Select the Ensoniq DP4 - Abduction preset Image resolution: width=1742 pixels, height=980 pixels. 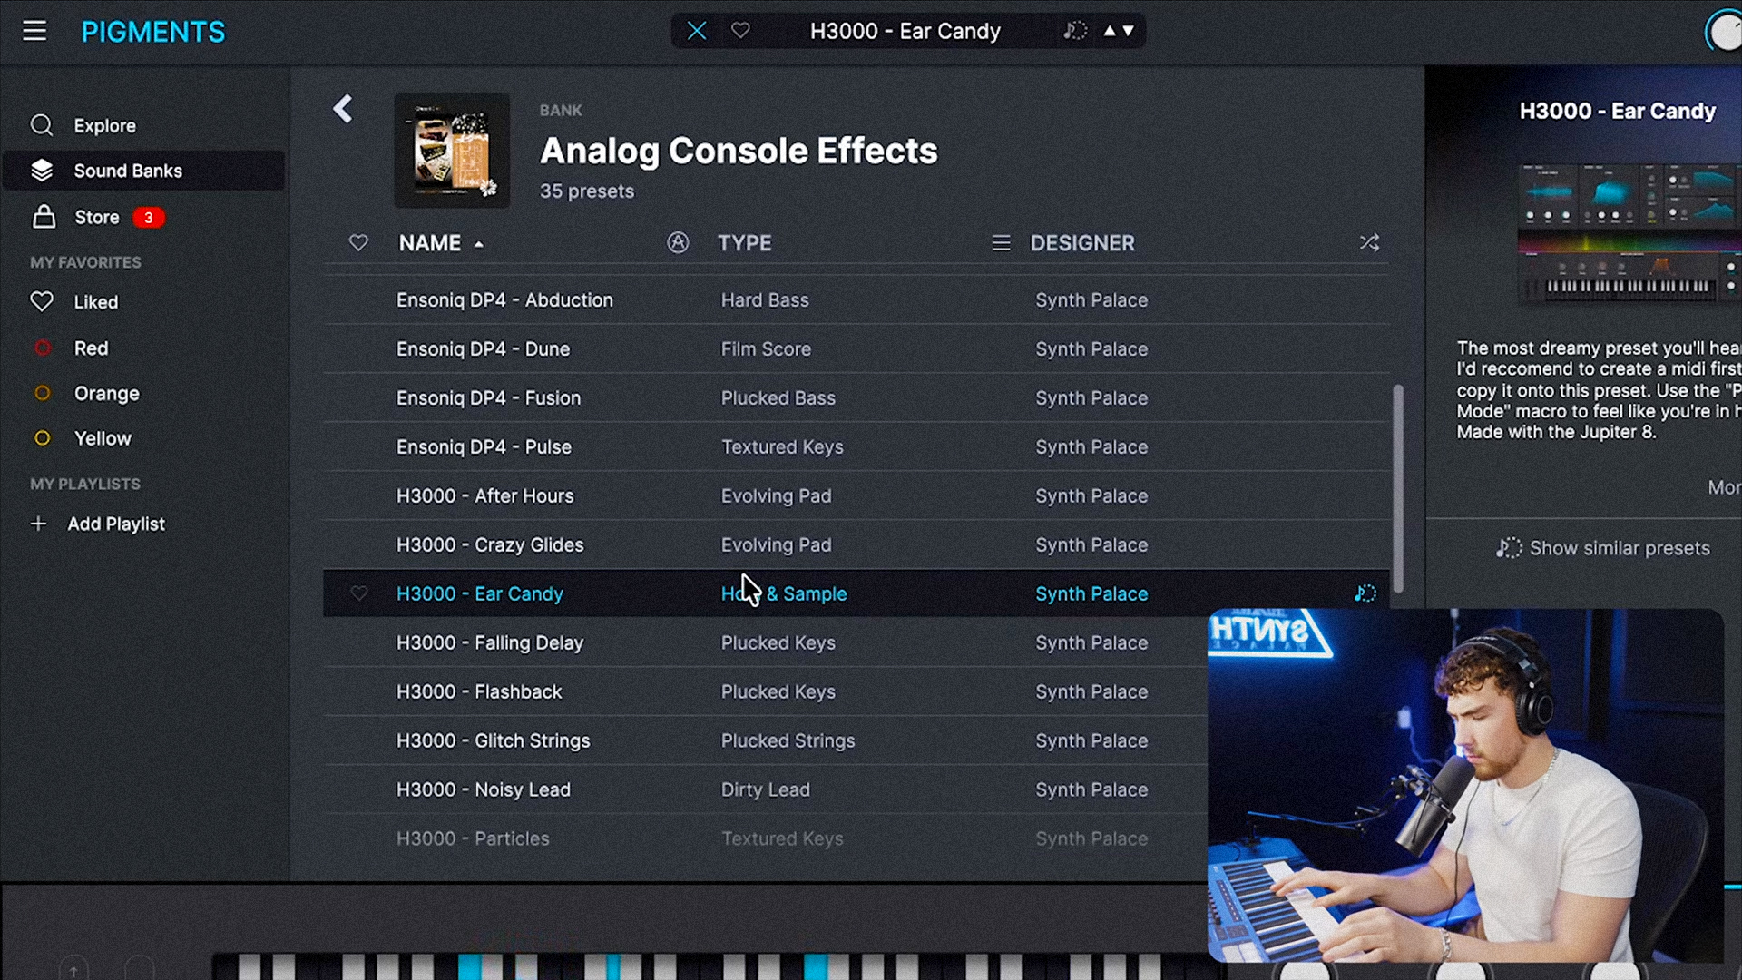tap(856, 300)
